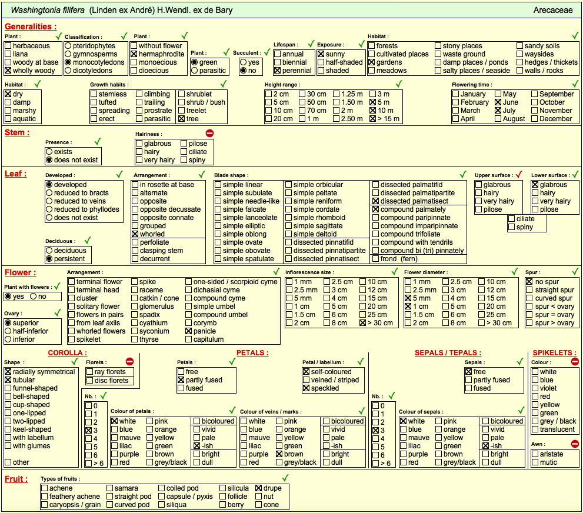Click the green check mark beside Colour of sepals
Viewport: 583px width, 513px height.
521,411
